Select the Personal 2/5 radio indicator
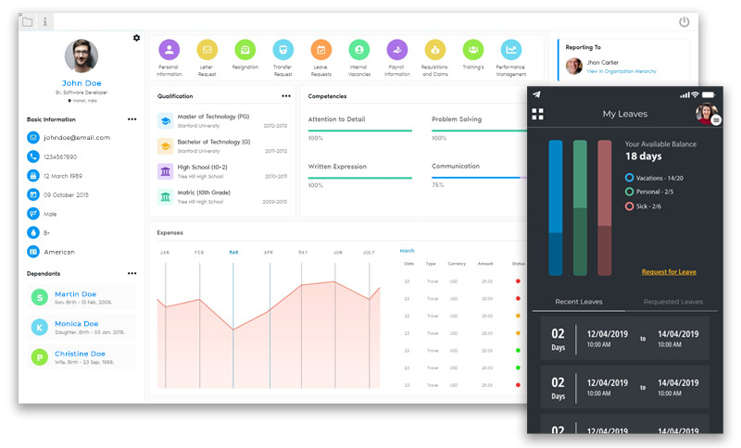Viewport: 741px width, 448px height. (x=630, y=192)
